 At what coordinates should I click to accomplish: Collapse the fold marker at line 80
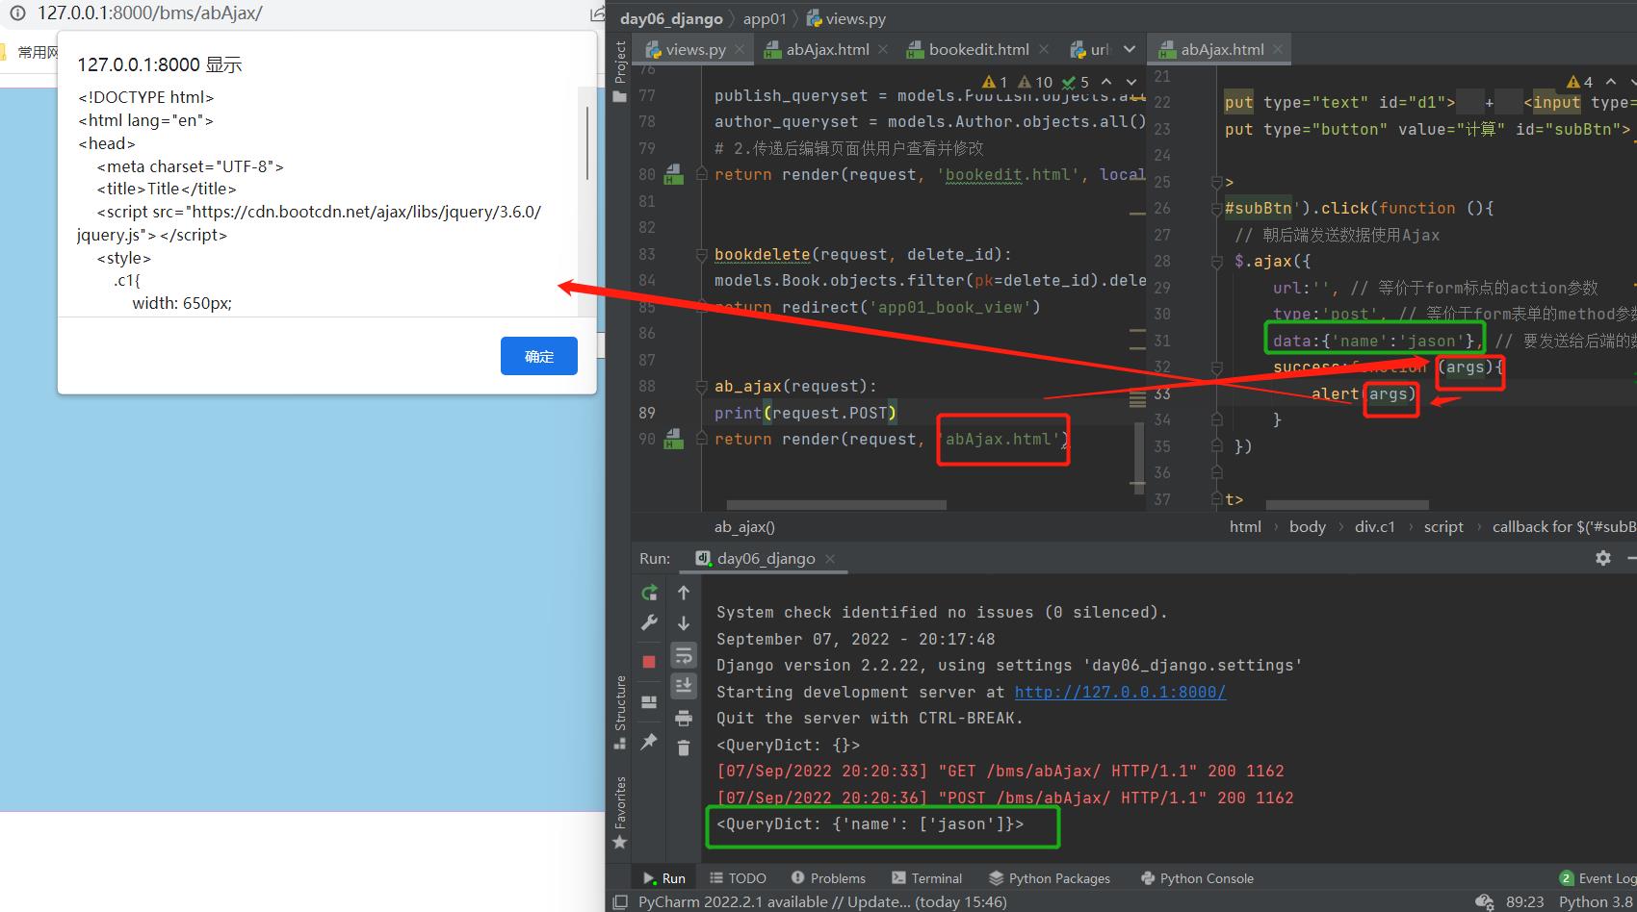pyautogui.click(x=702, y=175)
